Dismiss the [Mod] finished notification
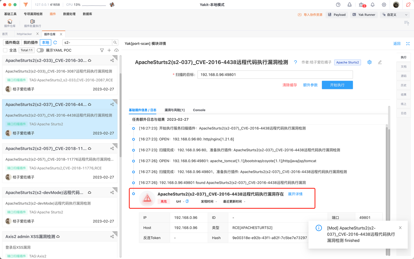414x259 pixels. coord(400,228)
